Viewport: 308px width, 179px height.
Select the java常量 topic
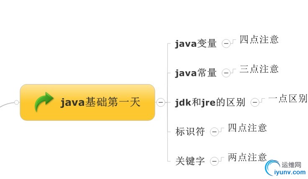196,73
